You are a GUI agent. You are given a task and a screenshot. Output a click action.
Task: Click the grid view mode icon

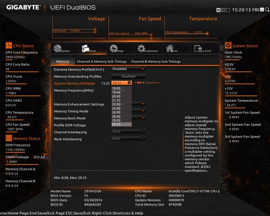point(223,10)
